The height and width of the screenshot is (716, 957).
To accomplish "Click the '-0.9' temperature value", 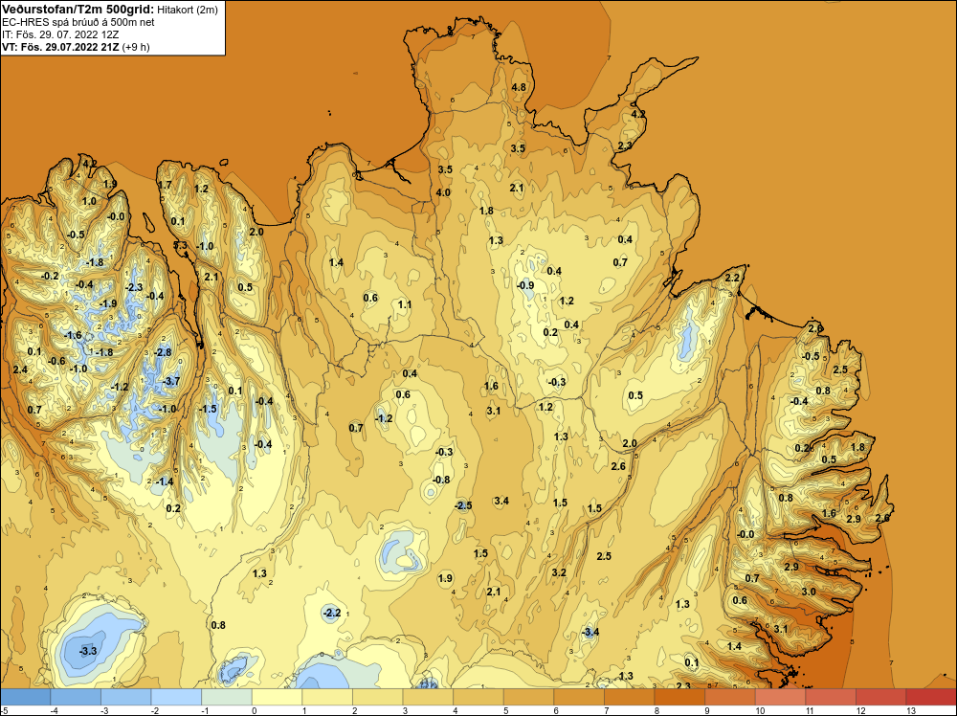I will coord(524,285).
